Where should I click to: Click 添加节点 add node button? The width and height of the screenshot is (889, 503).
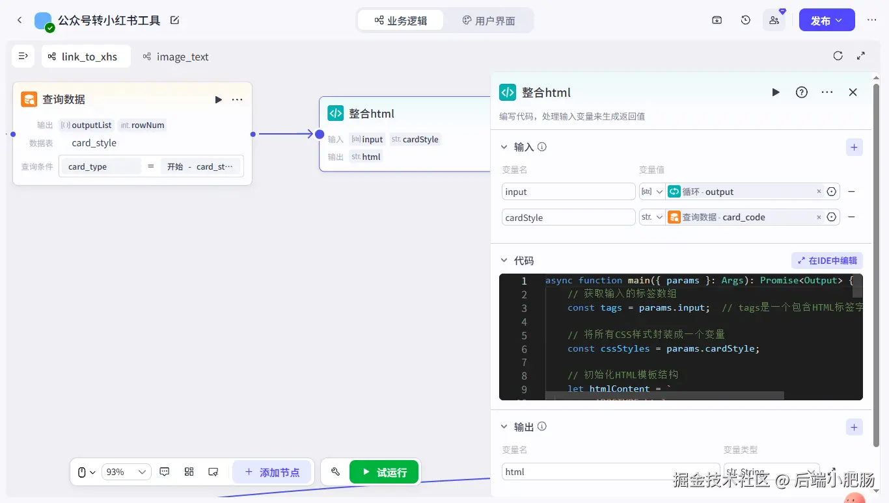272,472
